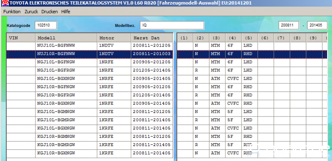Click the (7) column header
Screen dimensions: 332x161
pyautogui.click(x=282, y=38)
